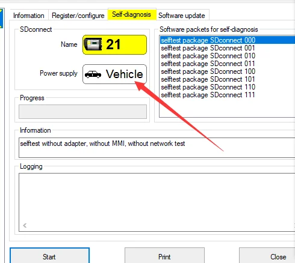Select selftest package SDconnect 001
This screenshot has height=263, width=295.
[x=228, y=48]
